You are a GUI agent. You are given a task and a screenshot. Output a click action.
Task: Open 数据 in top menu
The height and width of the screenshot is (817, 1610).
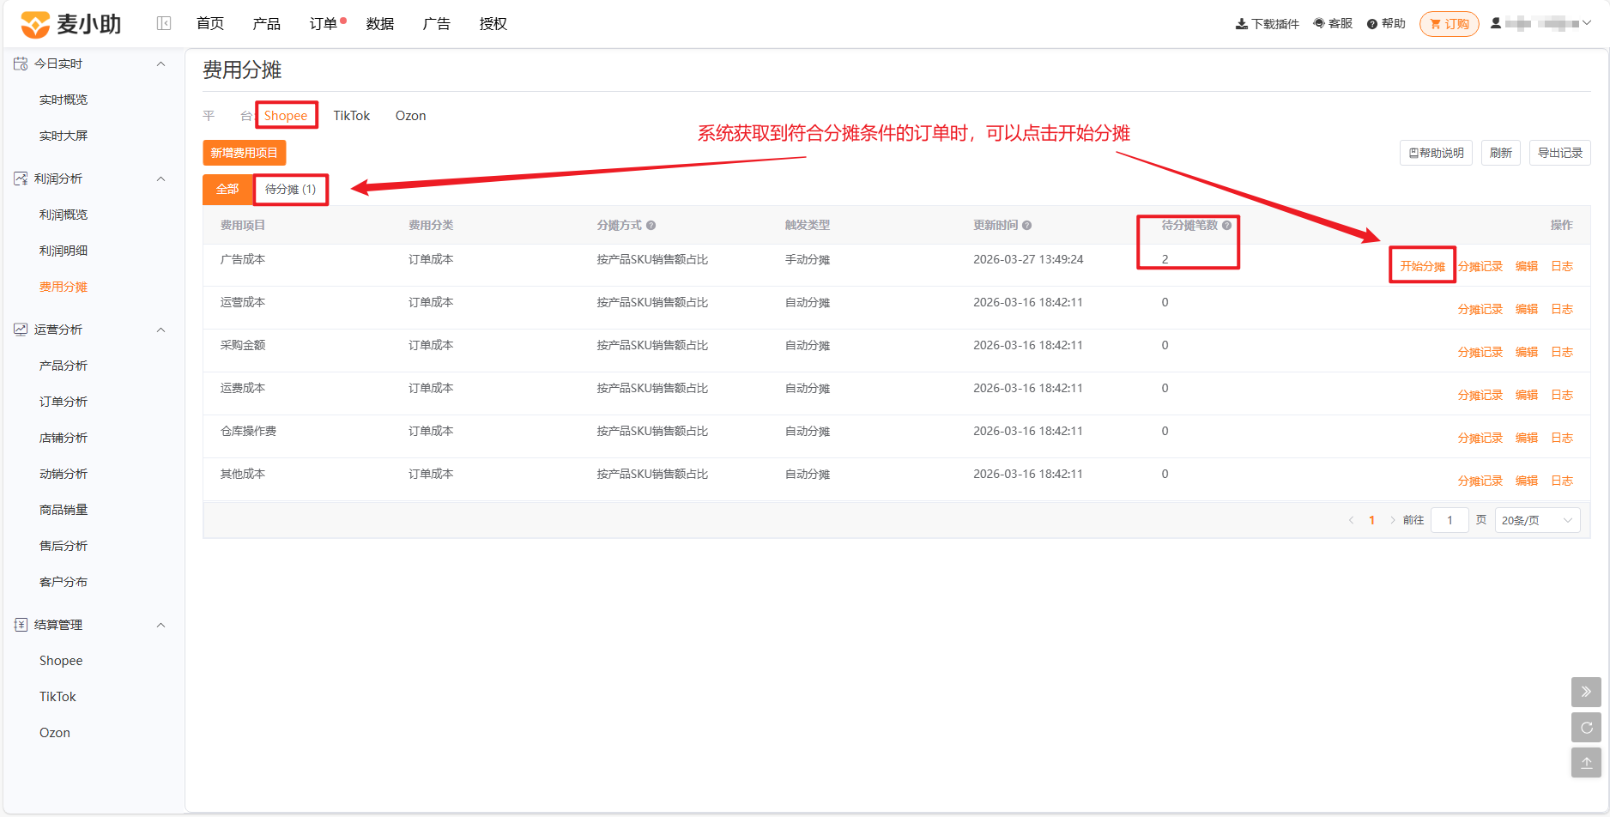[x=380, y=24]
